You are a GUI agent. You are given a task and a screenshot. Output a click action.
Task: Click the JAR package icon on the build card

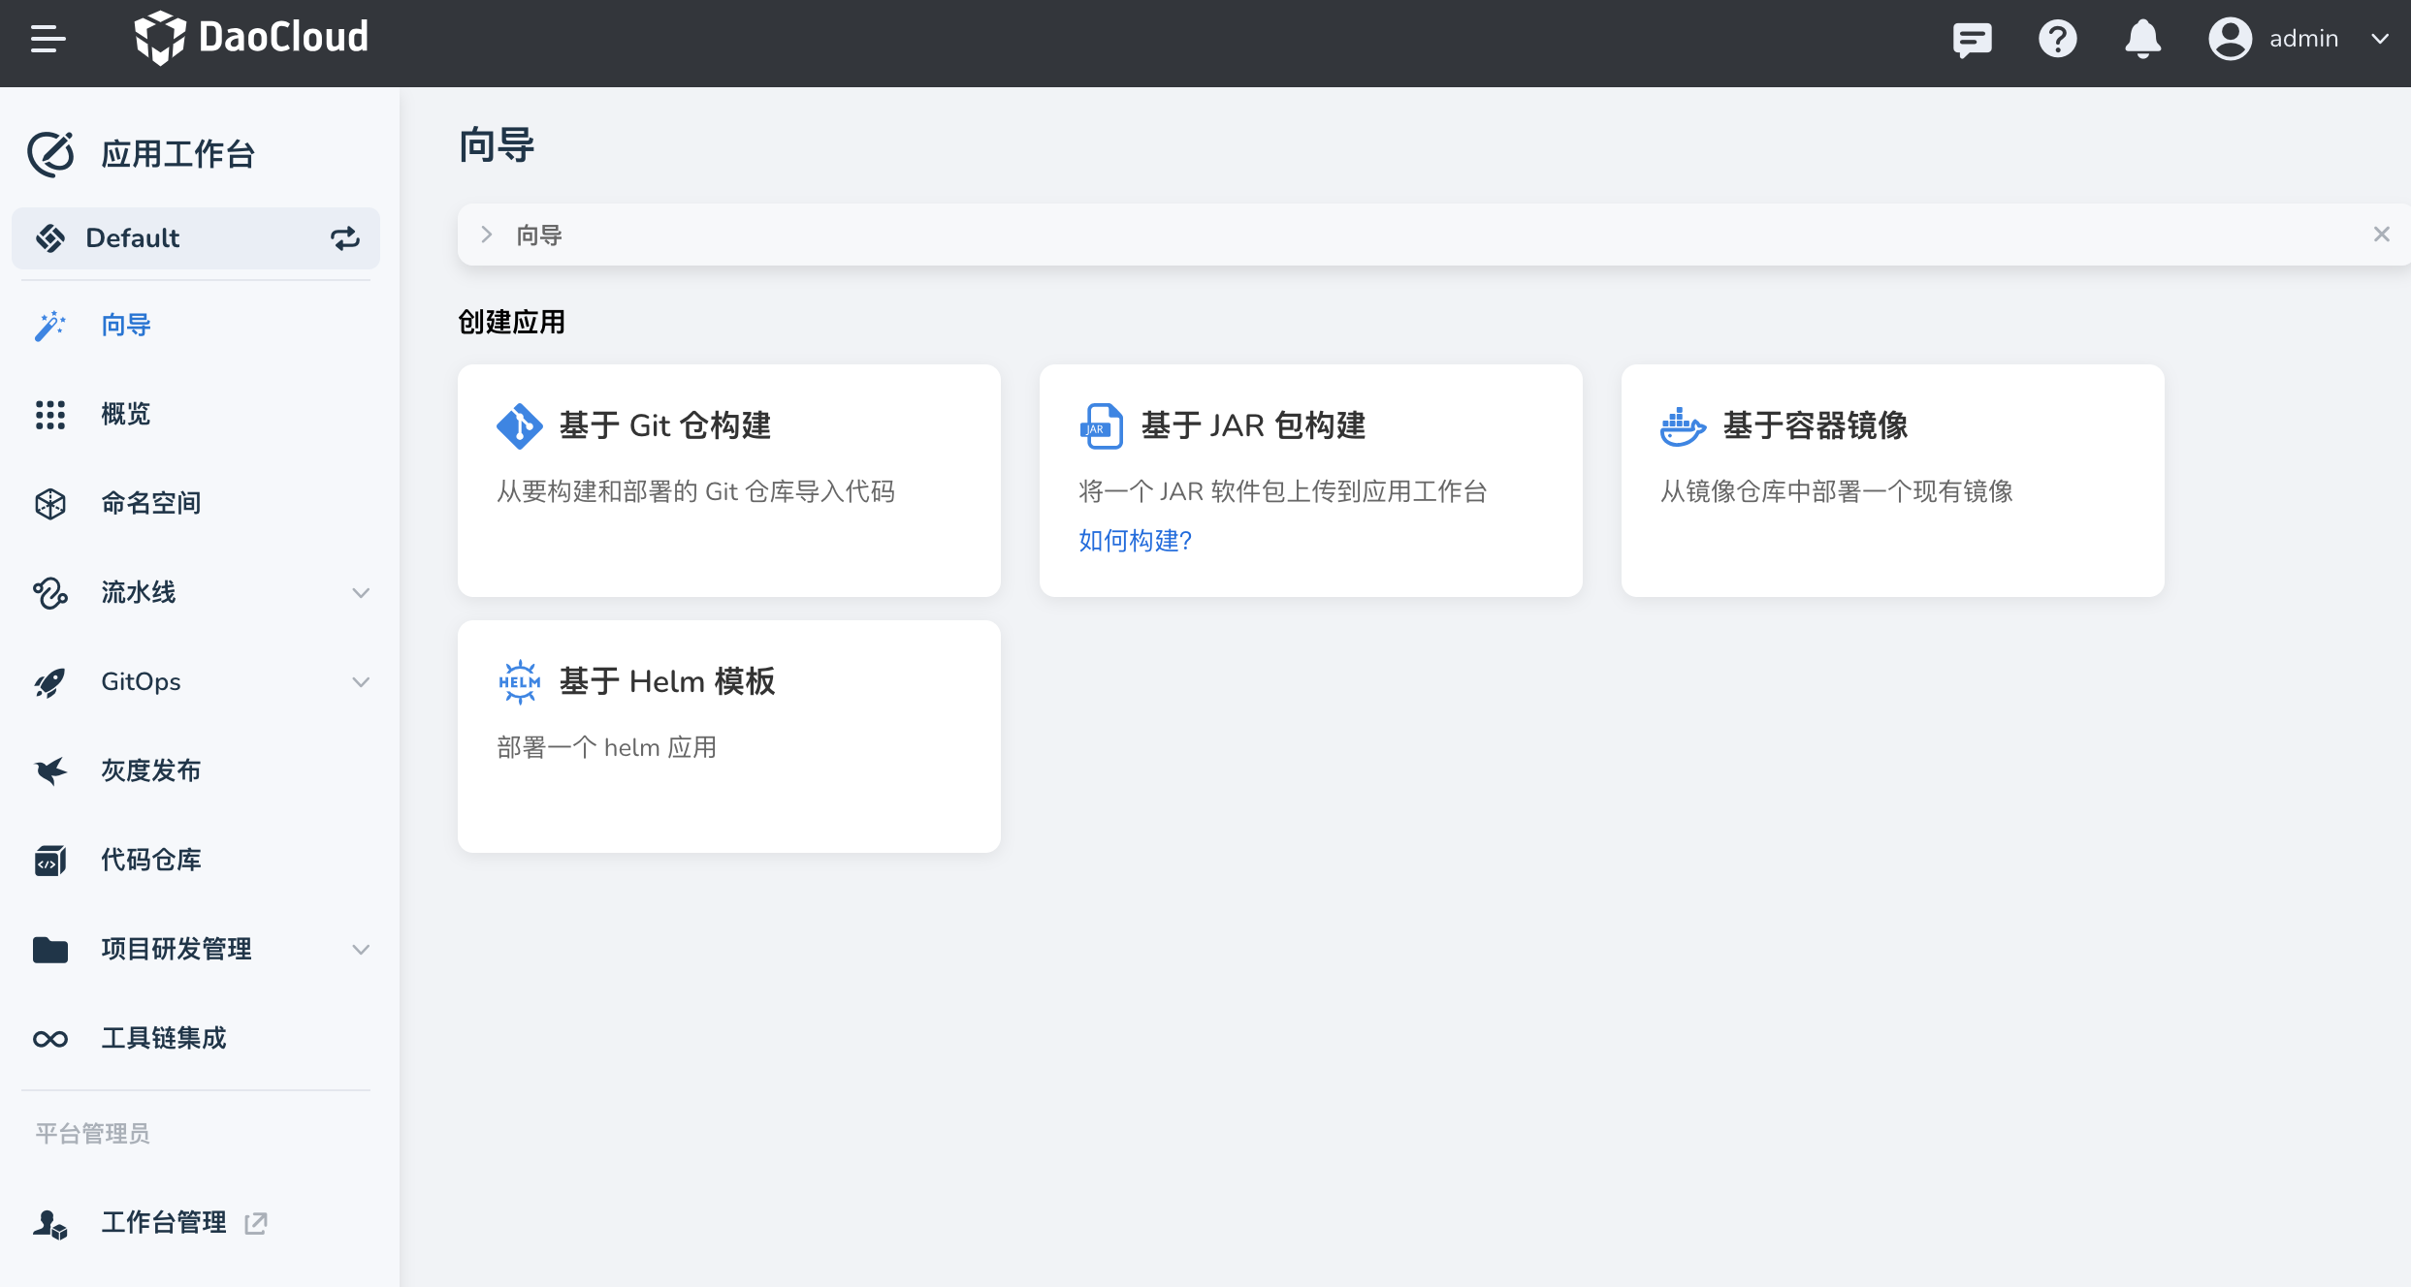coord(1101,424)
